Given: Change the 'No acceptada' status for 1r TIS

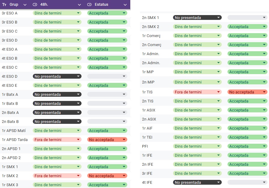Looking at the screenshot, I should 247,92.
